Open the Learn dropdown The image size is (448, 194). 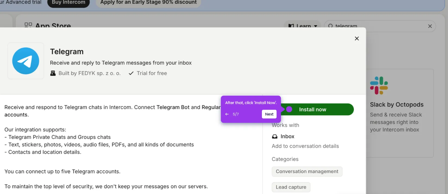tap(302, 26)
